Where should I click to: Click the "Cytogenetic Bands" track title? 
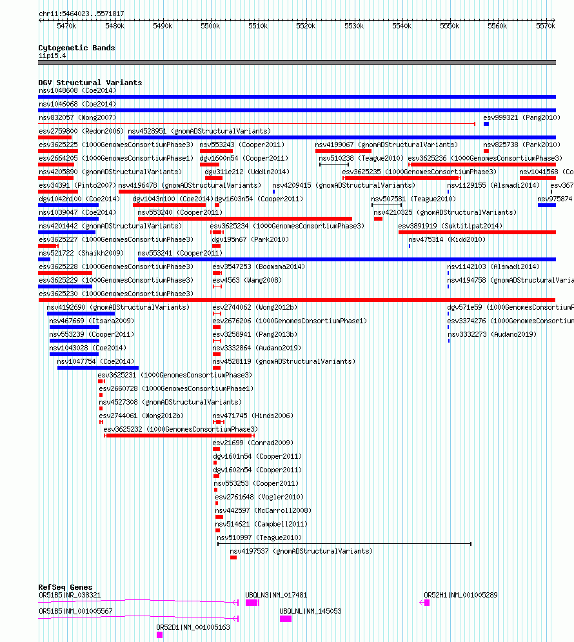pyautogui.click(x=77, y=48)
